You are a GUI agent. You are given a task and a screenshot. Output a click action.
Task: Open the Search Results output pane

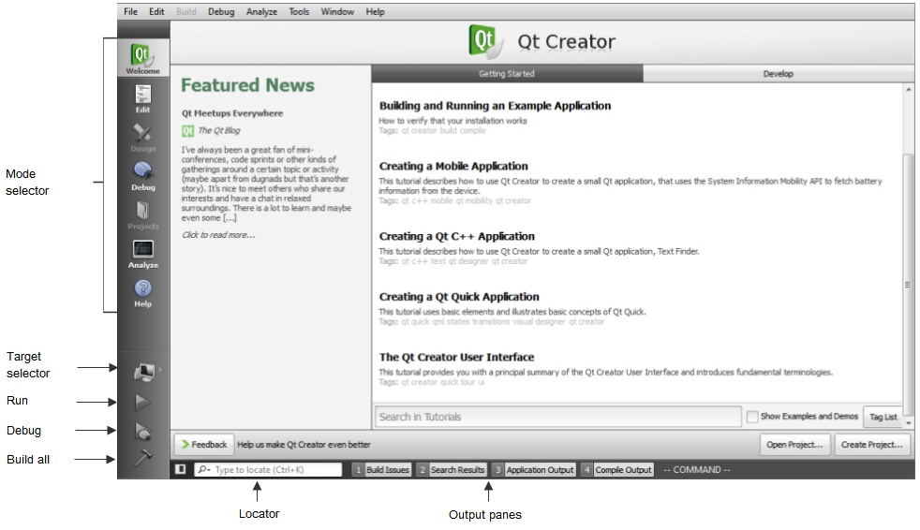coord(452,470)
